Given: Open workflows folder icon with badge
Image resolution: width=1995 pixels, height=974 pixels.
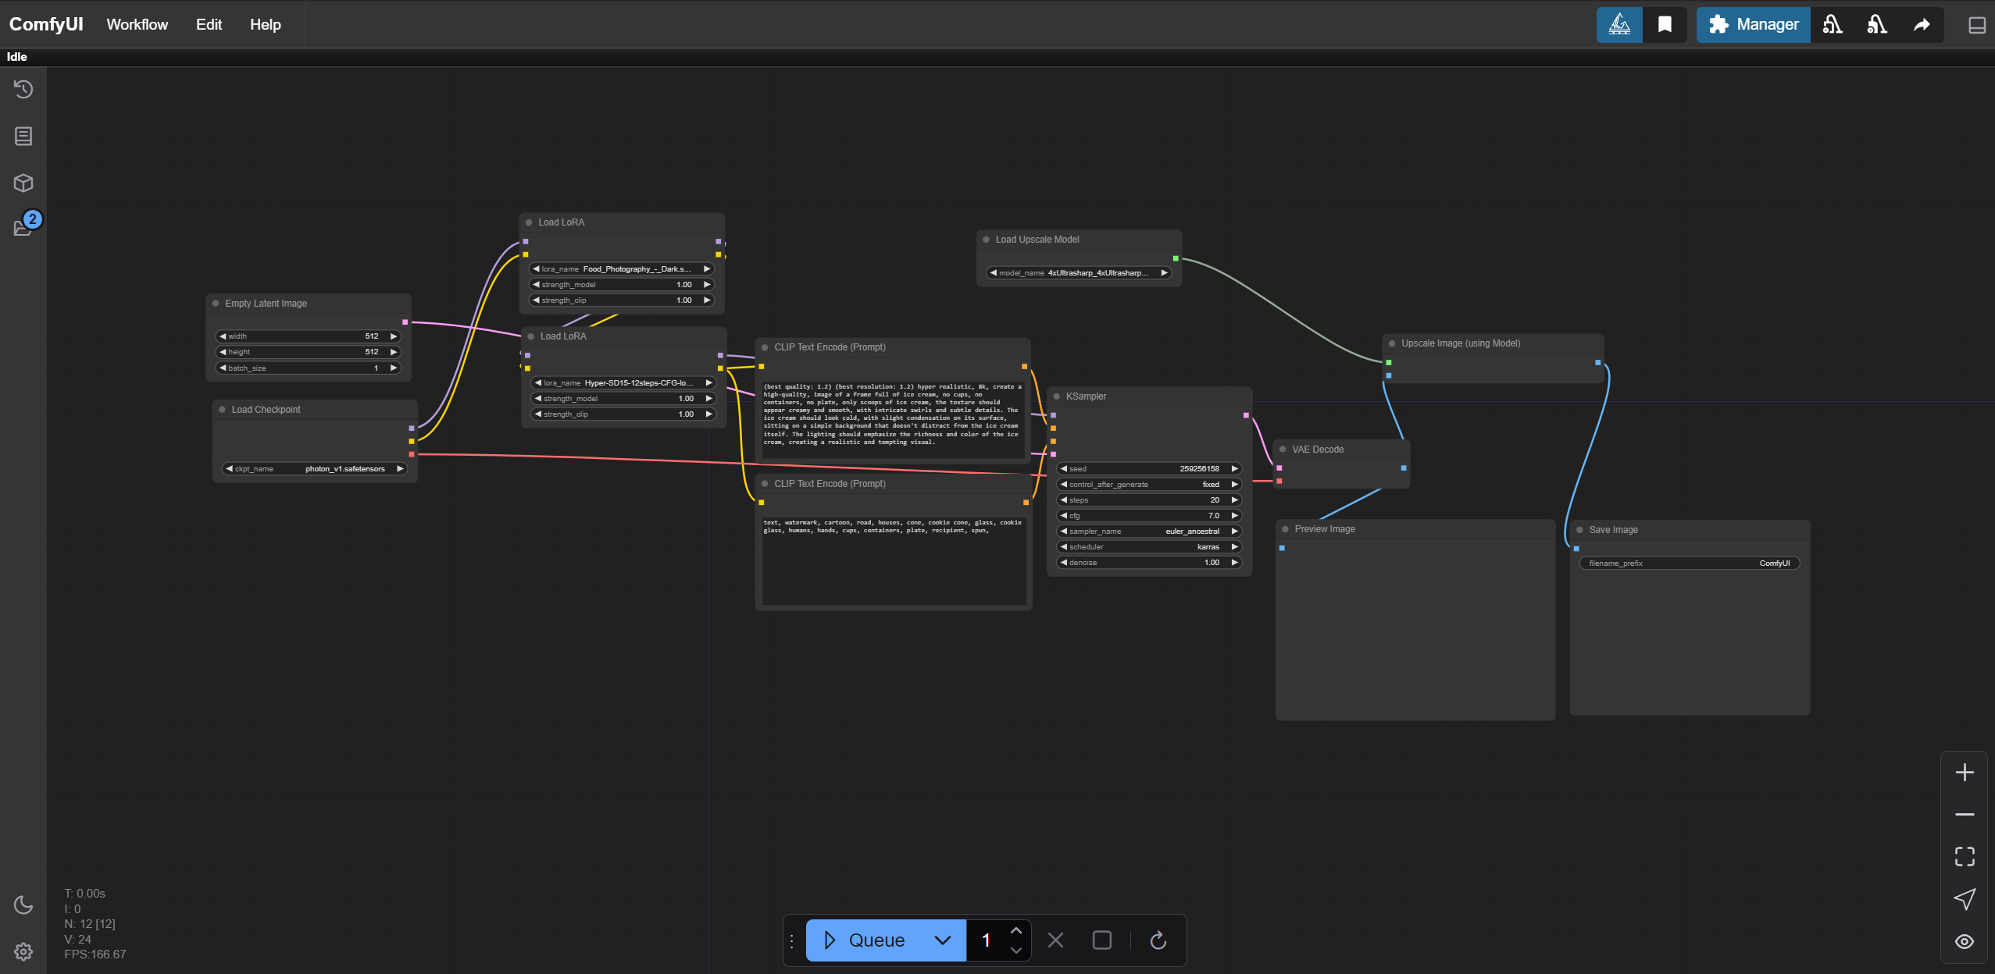Looking at the screenshot, I should [x=23, y=226].
